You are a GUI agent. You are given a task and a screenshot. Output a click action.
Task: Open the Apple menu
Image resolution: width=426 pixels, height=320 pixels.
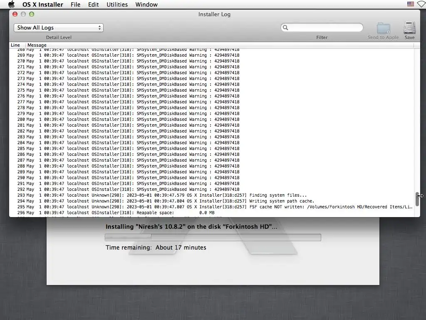click(x=11, y=4)
